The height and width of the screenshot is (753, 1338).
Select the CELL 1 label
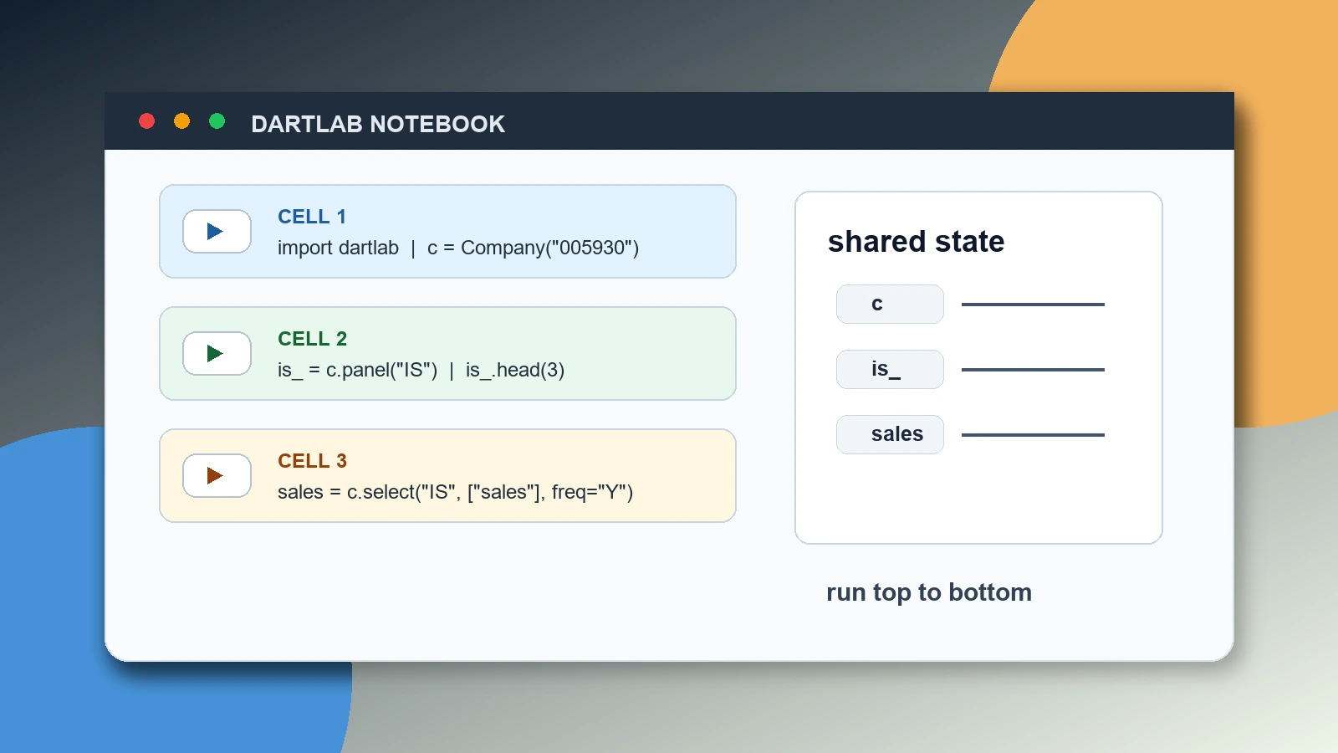click(x=312, y=217)
